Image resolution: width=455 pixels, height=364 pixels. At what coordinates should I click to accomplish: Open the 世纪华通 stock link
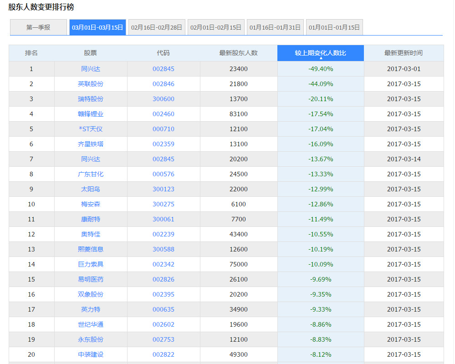tap(91, 324)
